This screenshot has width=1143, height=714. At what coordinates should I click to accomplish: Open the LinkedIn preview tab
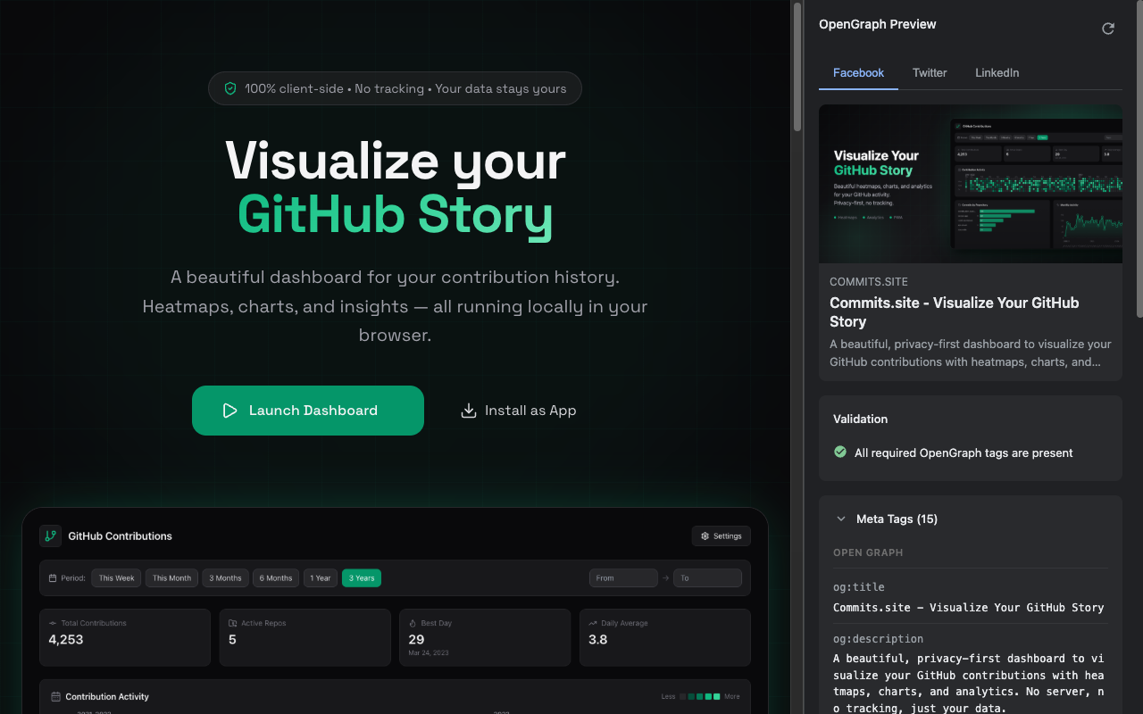tap(997, 72)
